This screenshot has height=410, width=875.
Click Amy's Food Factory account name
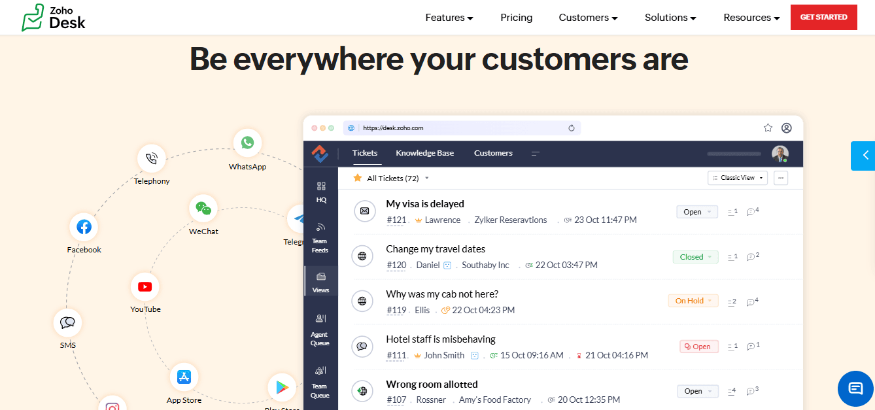(x=495, y=400)
